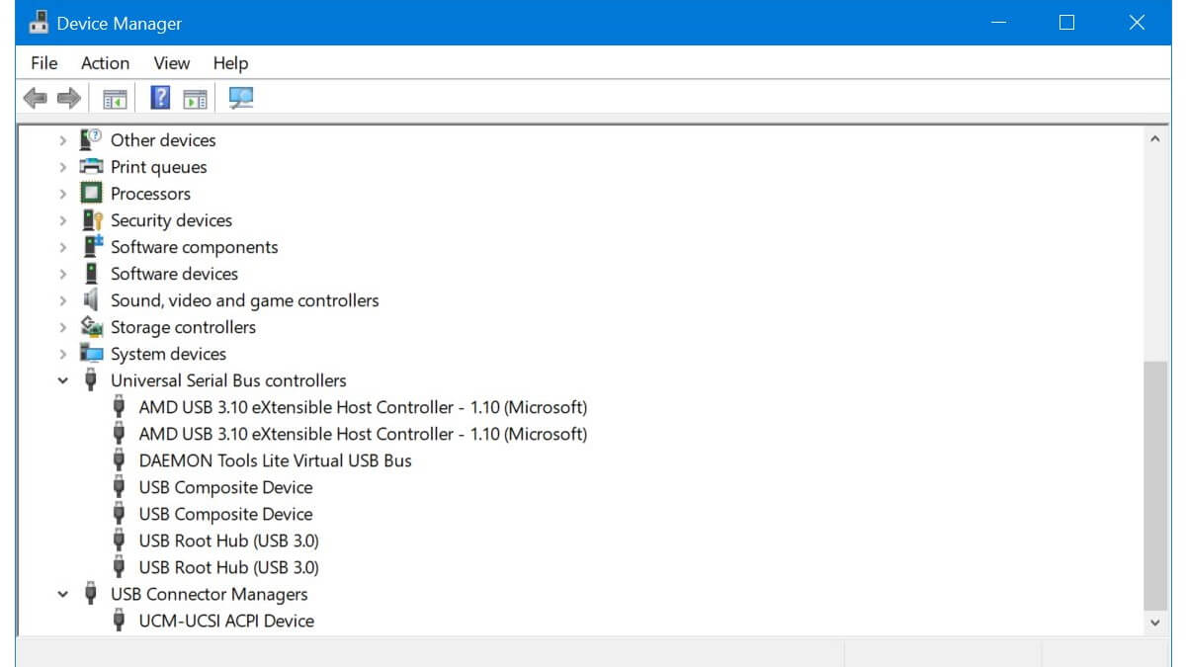
Task: Click the scrollbar down arrow
Action: point(1154,623)
